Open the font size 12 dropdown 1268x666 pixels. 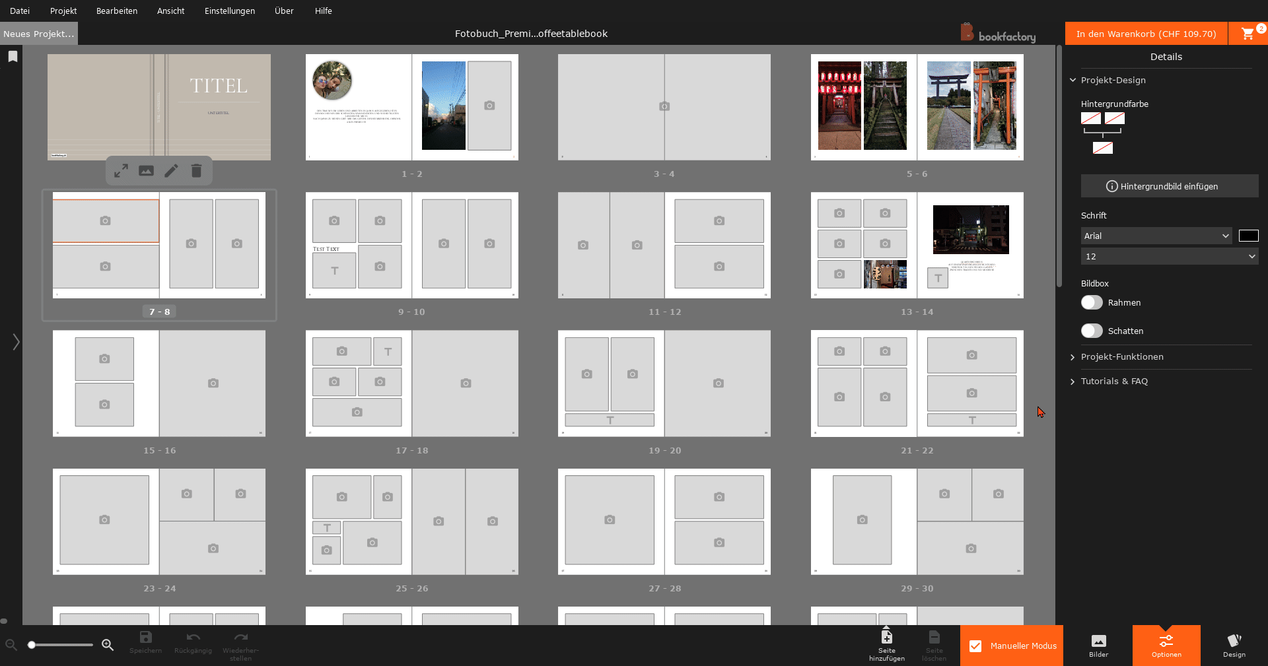(x=1170, y=257)
